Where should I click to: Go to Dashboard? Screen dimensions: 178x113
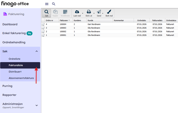click(x=10, y=24)
